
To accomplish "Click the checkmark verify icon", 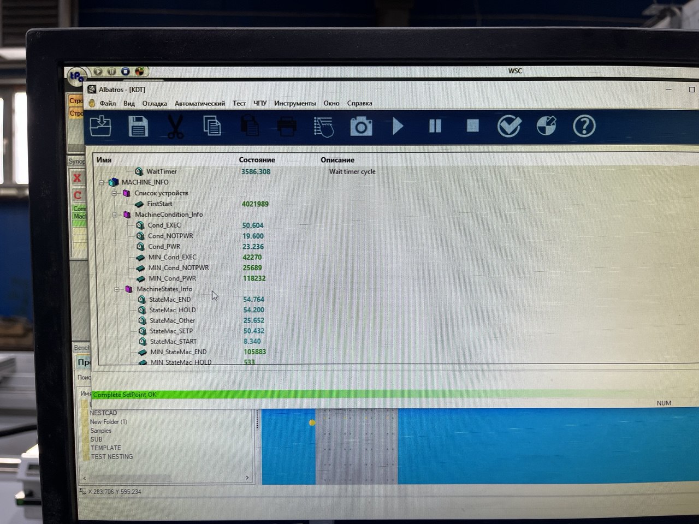I will coord(509,127).
